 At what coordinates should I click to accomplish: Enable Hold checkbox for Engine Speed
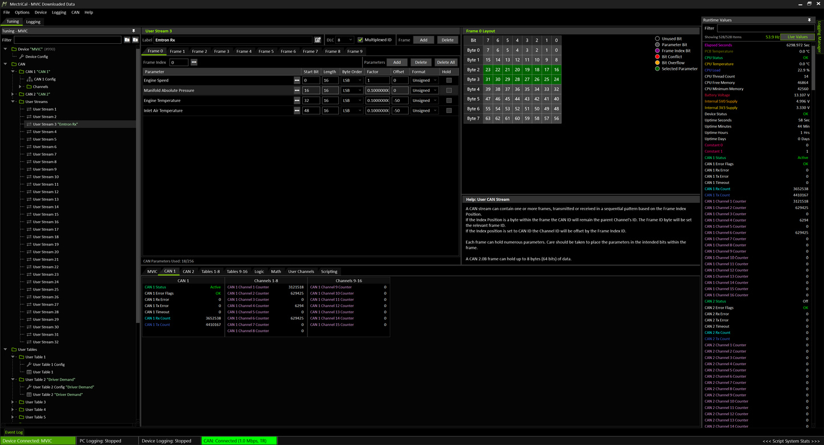[x=449, y=80]
